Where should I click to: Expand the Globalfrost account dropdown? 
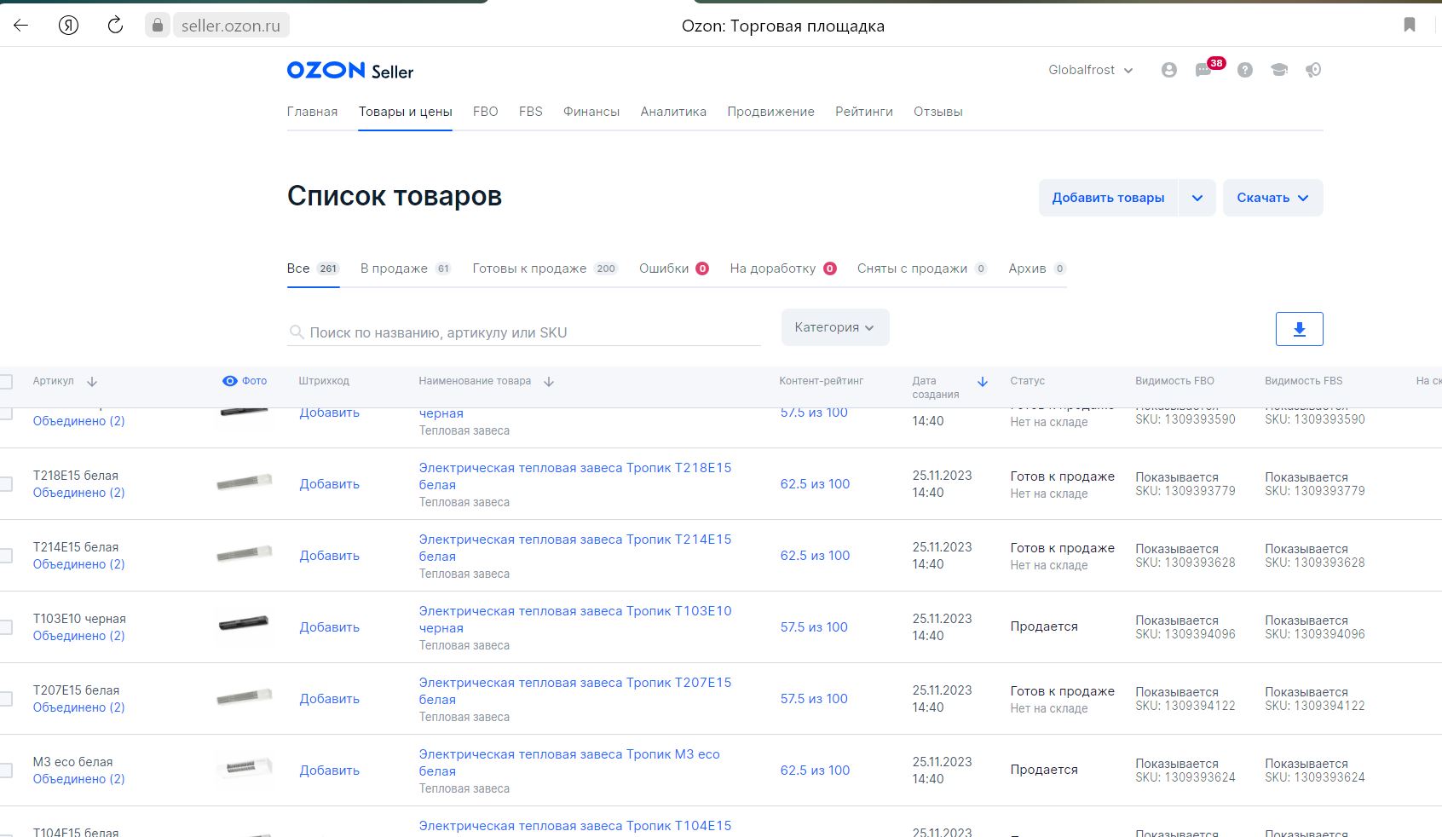(x=1091, y=70)
